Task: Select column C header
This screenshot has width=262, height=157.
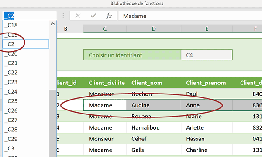Action: tap(105, 29)
